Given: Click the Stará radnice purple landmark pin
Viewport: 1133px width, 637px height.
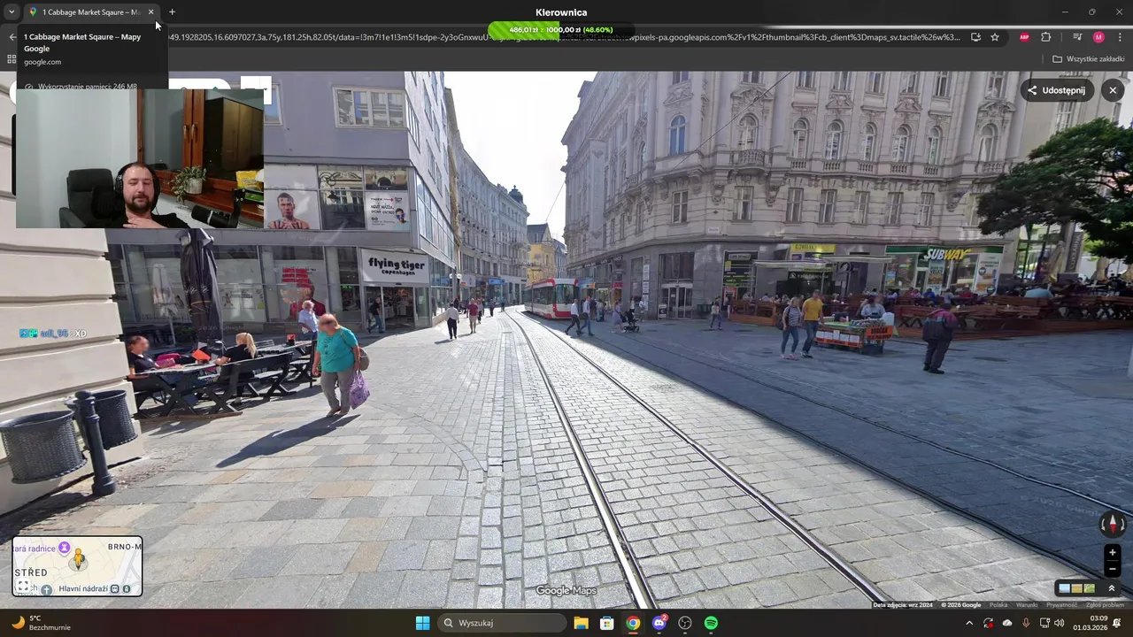Looking at the screenshot, I should [x=64, y=549].
